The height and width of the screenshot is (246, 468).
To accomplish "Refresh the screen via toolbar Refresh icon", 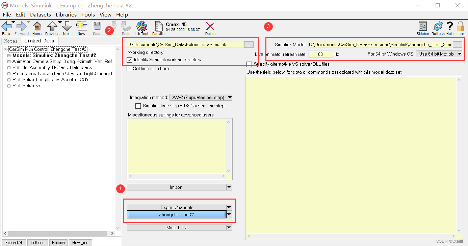I will (438, 26).
